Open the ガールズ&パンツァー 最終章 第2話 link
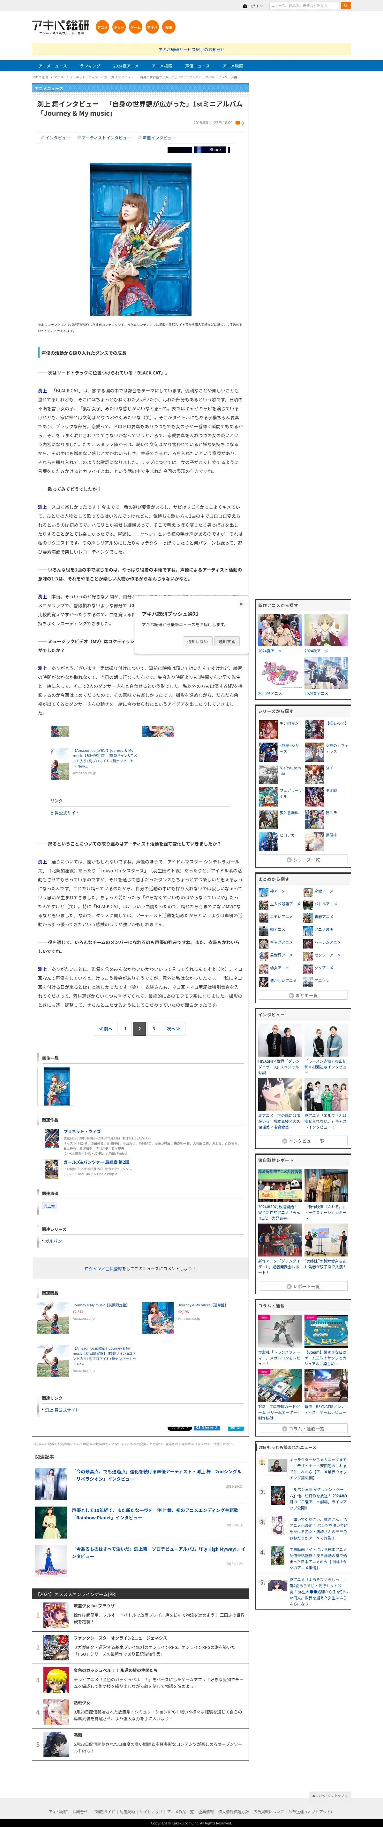The width and height of the screenshot is (383, 1827). pos(96,1162)
